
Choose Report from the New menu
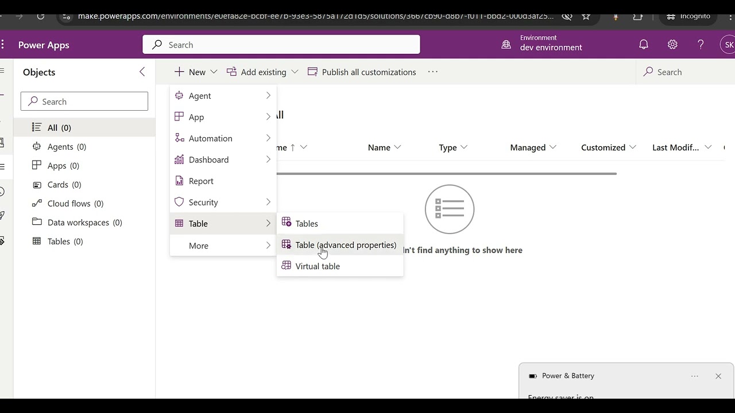[x=223, y=181]
